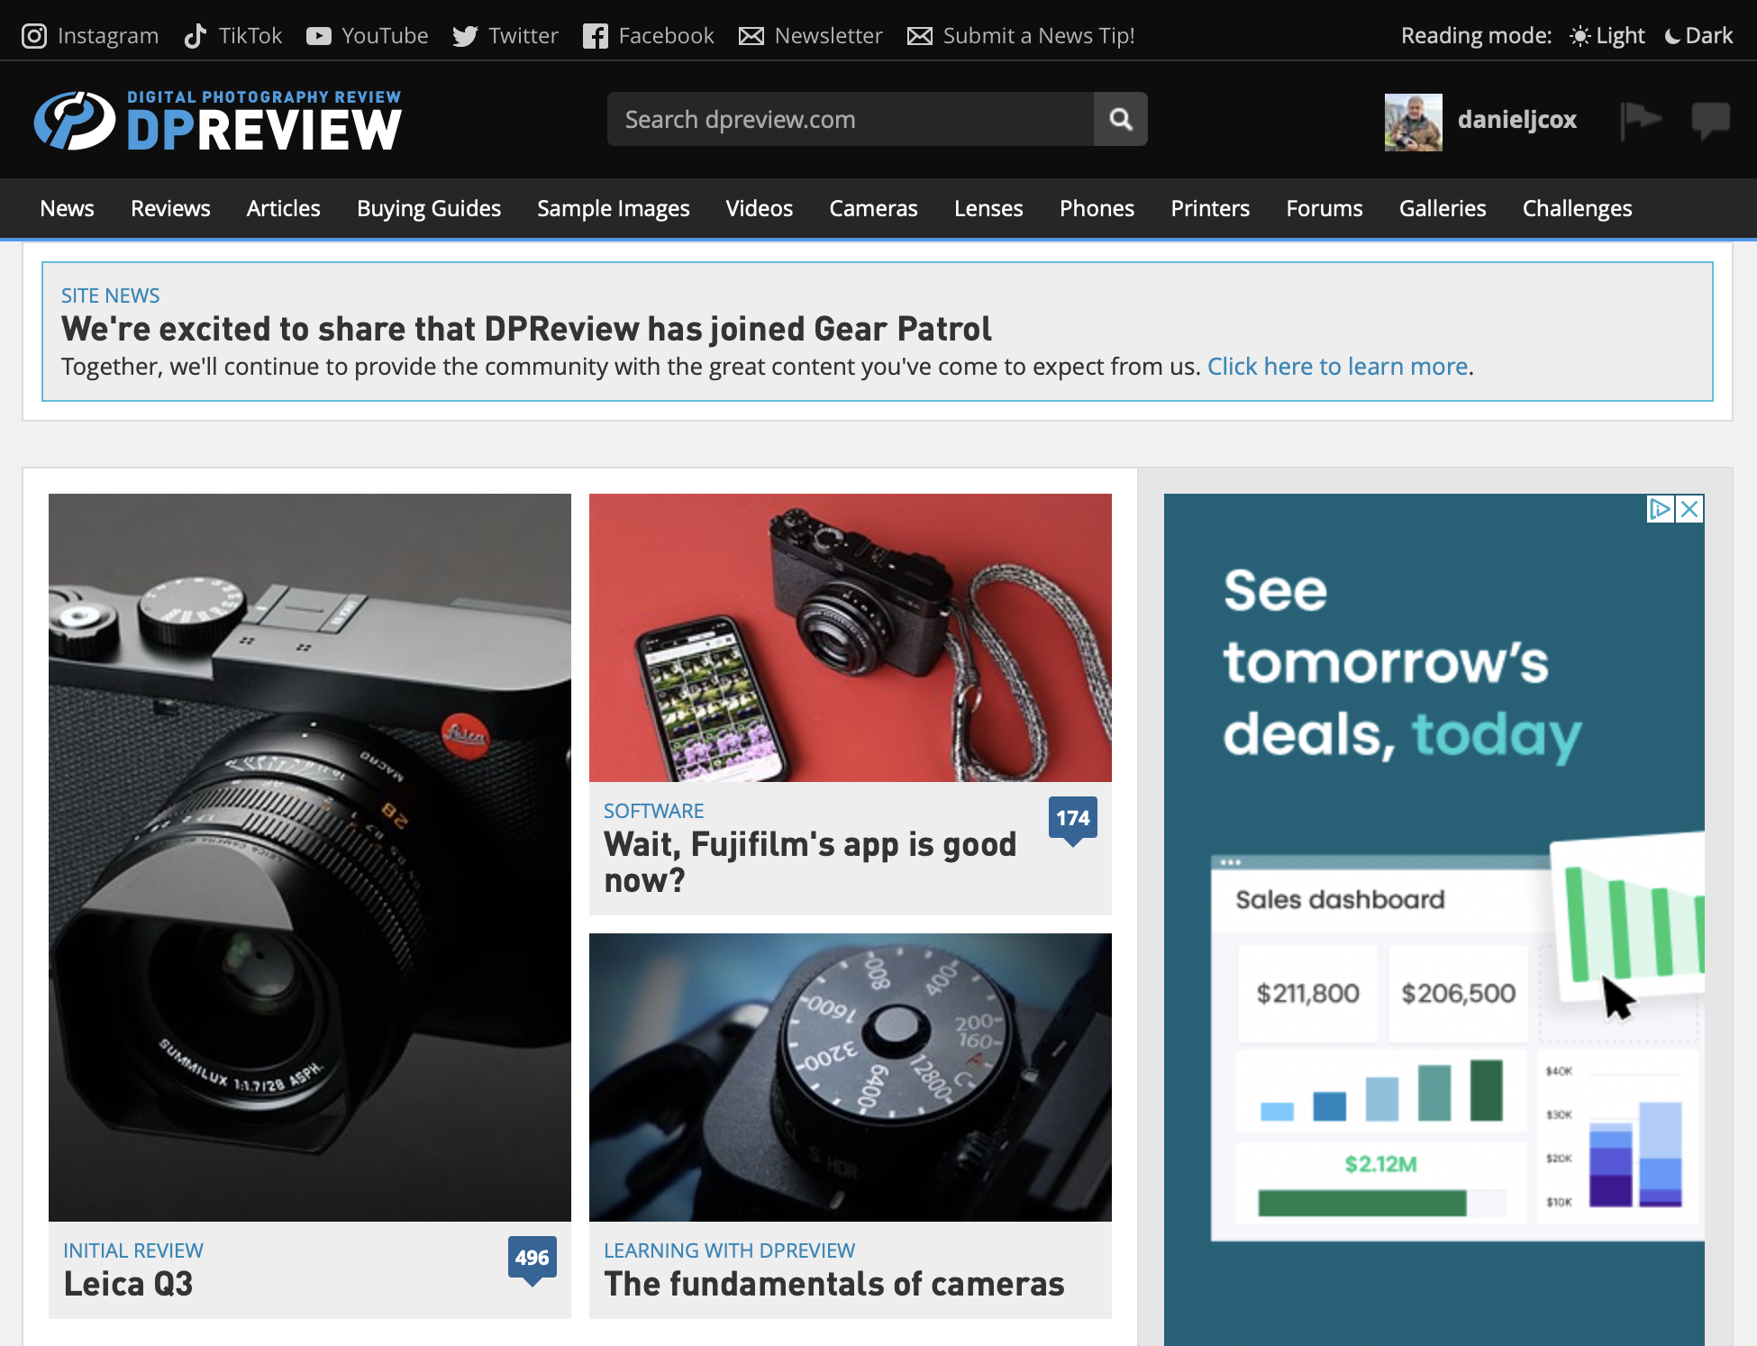Screen dimensions: 1757x1346
Task: Open the speech bubble messages icon
Action: (x=1710, y=120)
